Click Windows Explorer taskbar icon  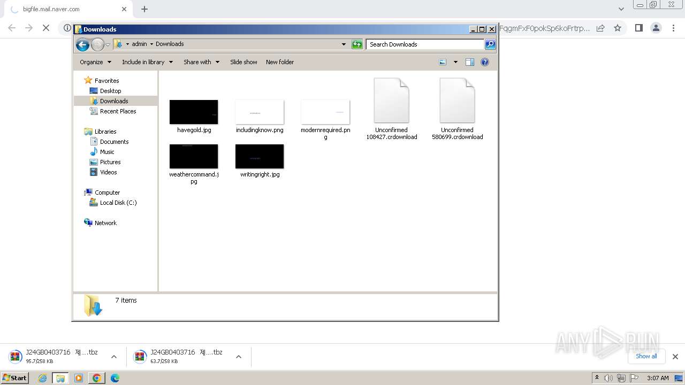pos(60,378)
